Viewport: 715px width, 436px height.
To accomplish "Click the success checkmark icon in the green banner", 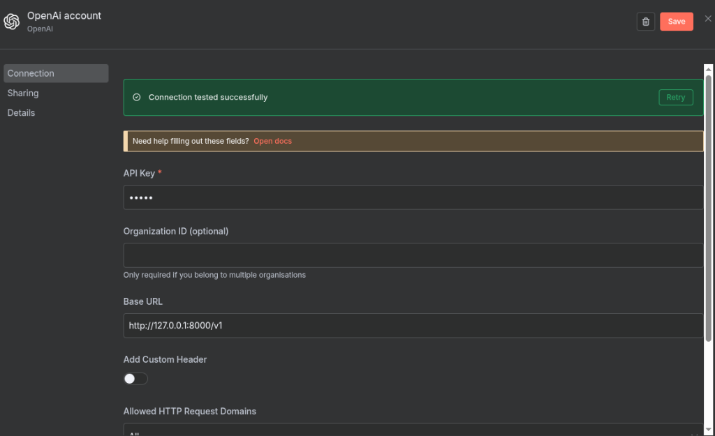I will coord(137,98).
